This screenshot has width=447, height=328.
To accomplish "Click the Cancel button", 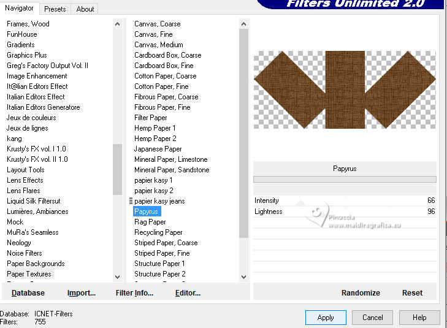I will [x=372, y=318].
